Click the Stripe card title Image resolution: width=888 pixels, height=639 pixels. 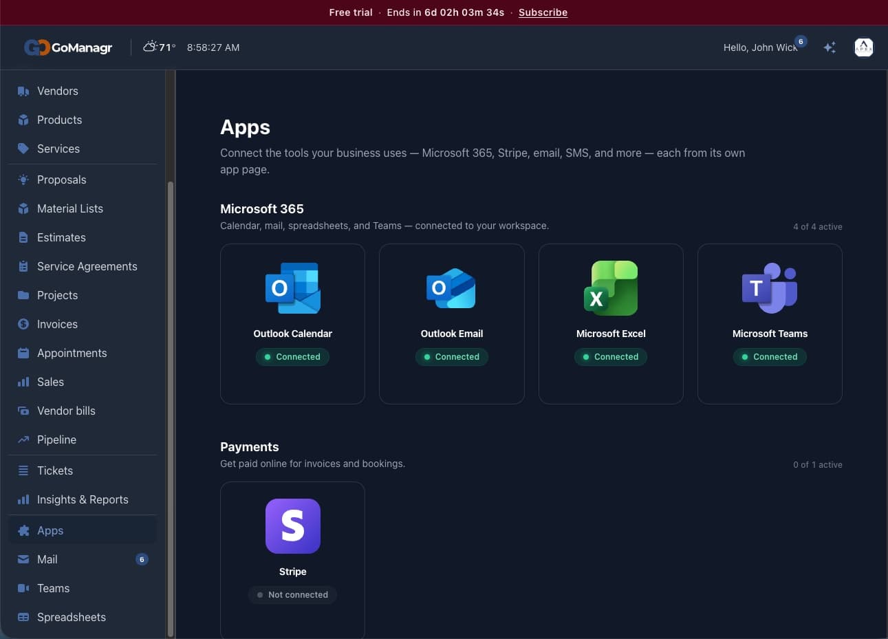[x=293, y=572]
